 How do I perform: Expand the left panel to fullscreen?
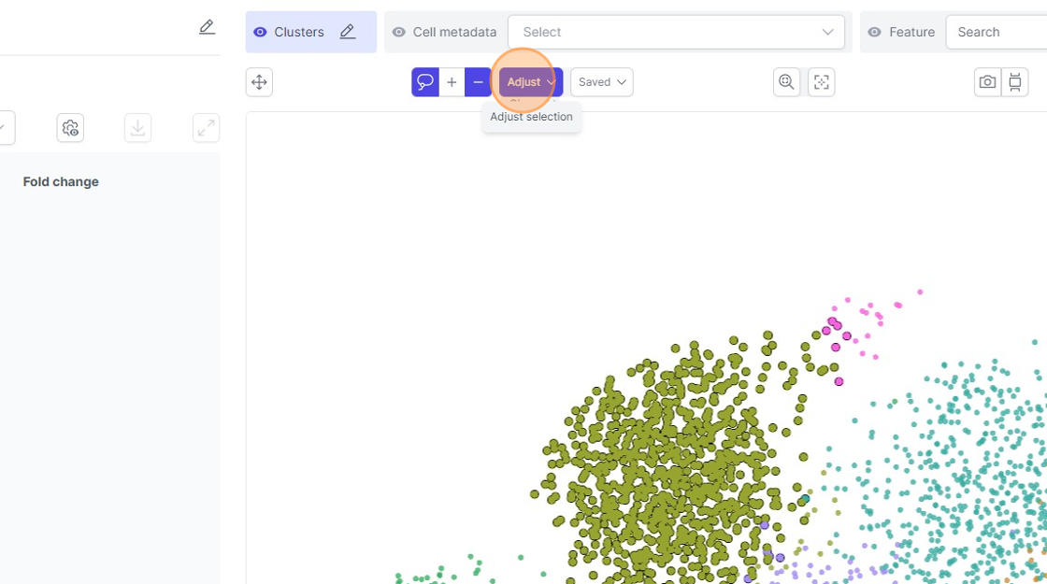[206, 128]
